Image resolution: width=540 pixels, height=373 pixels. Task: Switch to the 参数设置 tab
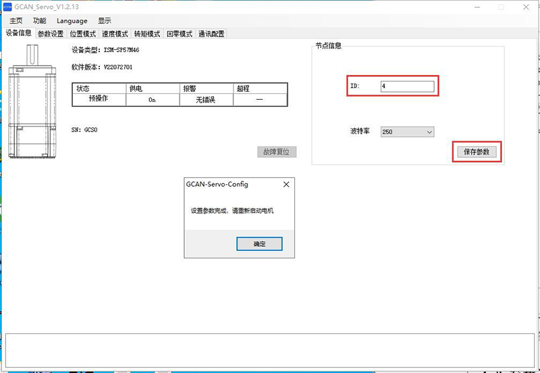click(51, 34)
